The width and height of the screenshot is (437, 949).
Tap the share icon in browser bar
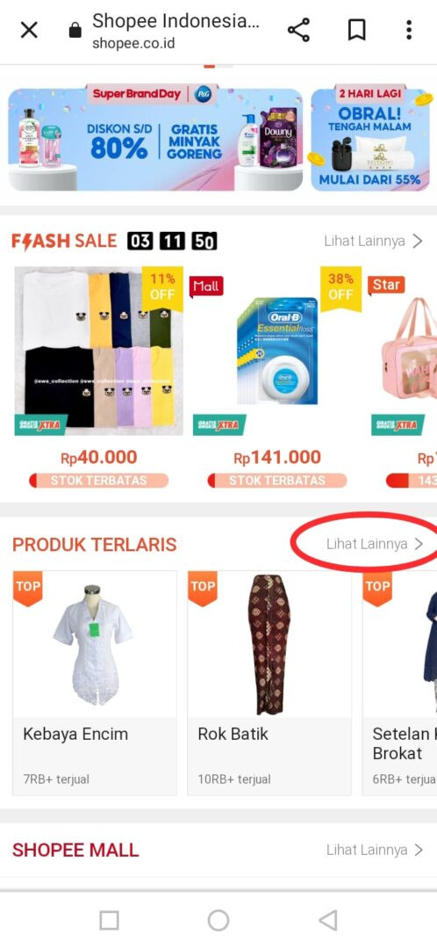(x=298, y=30)
